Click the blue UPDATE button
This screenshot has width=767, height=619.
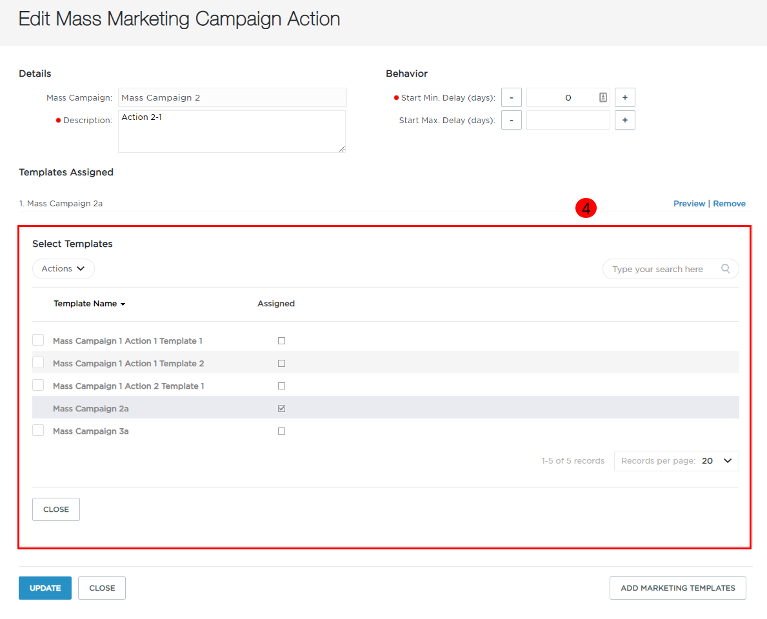click(45, 587)
